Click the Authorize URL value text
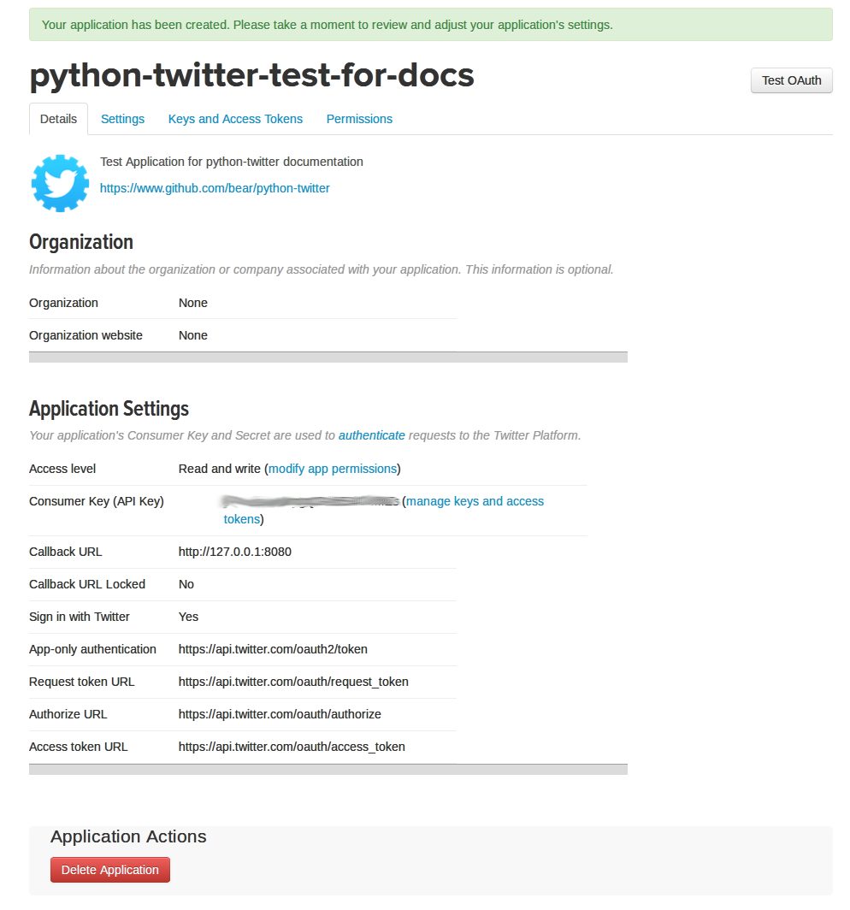 click(x=280, y=714)
